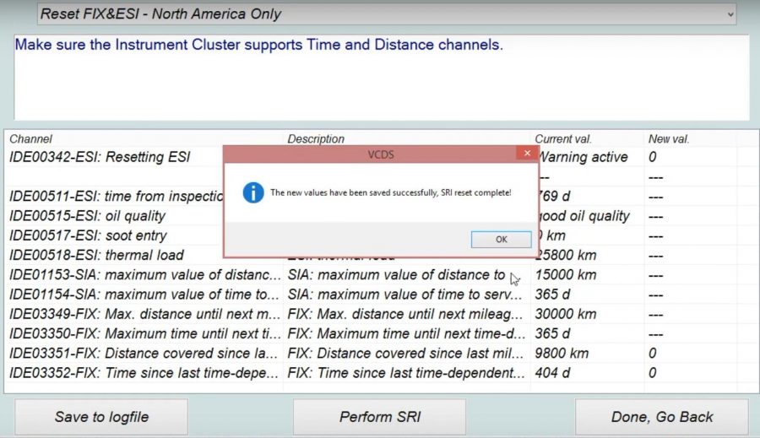Select the IDE00342-ESI Resetting ESI row
Screen dimensions: 760x438
(101, 157)
